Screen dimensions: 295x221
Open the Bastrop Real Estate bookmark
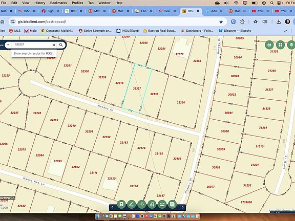(x=160, y=31)
